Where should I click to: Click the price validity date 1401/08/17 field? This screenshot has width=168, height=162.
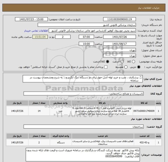(x=120, y=44)
